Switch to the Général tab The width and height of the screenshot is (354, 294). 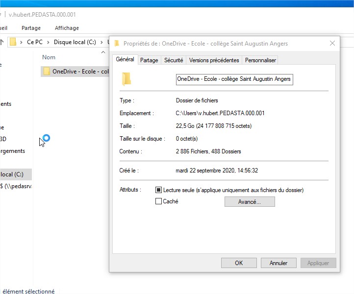click(x=125, y=59)
